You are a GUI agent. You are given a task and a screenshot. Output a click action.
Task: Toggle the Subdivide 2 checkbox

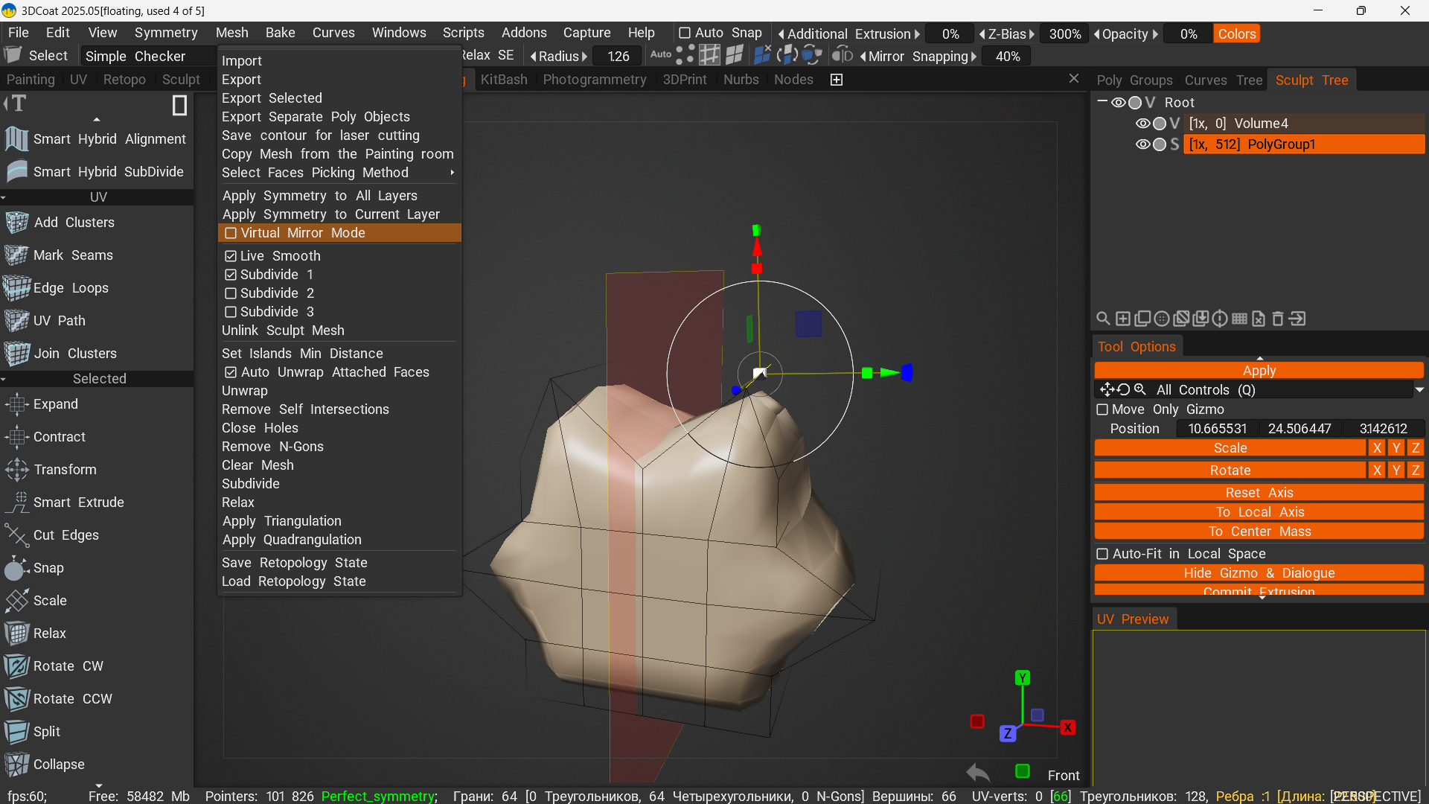tap(231, 293)
